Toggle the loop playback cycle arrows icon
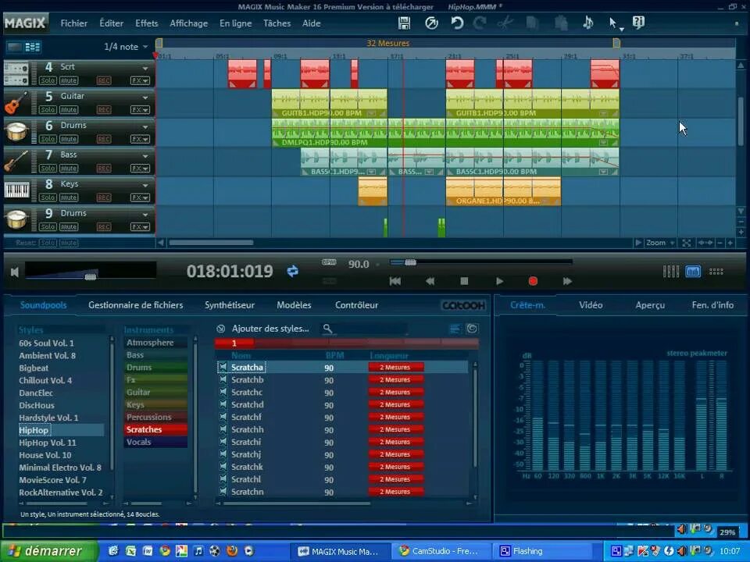The height and width of the screenshot is (562, 750). pos(293,272)
